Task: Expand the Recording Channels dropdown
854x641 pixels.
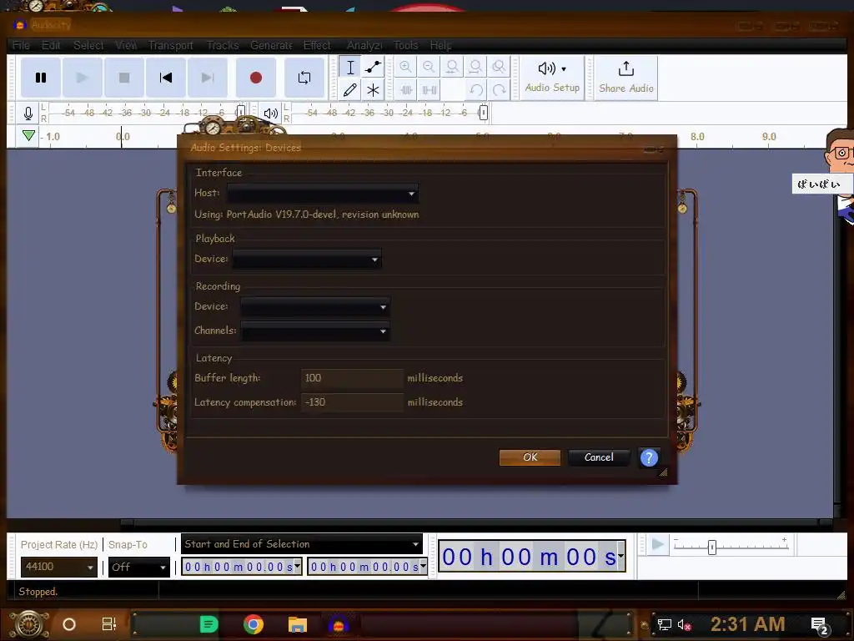Action: 314,331
